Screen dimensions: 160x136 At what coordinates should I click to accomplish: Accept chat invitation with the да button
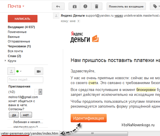coord(14,115)
